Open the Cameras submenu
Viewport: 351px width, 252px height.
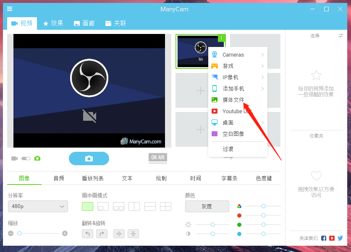coord(238,55)
